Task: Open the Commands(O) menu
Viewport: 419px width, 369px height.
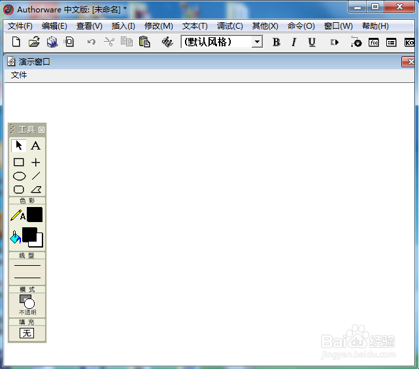Action: click(301, 26)
